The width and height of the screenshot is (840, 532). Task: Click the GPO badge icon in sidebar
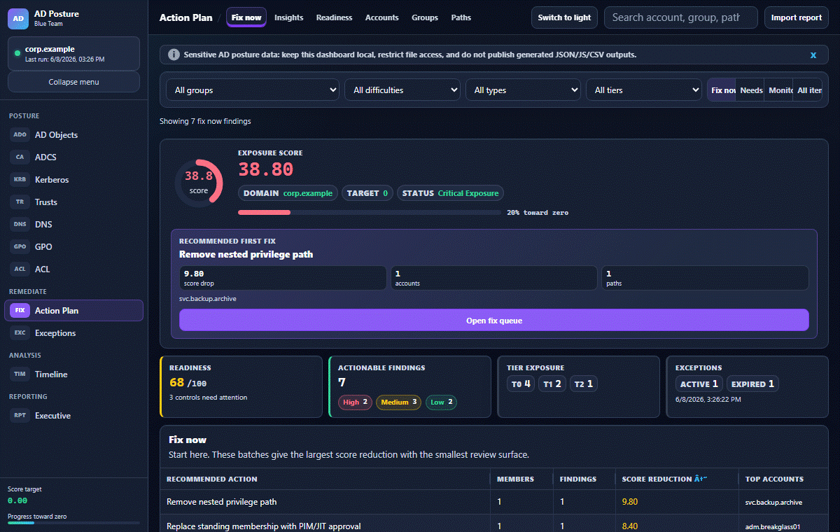click(x=20, y=246)
